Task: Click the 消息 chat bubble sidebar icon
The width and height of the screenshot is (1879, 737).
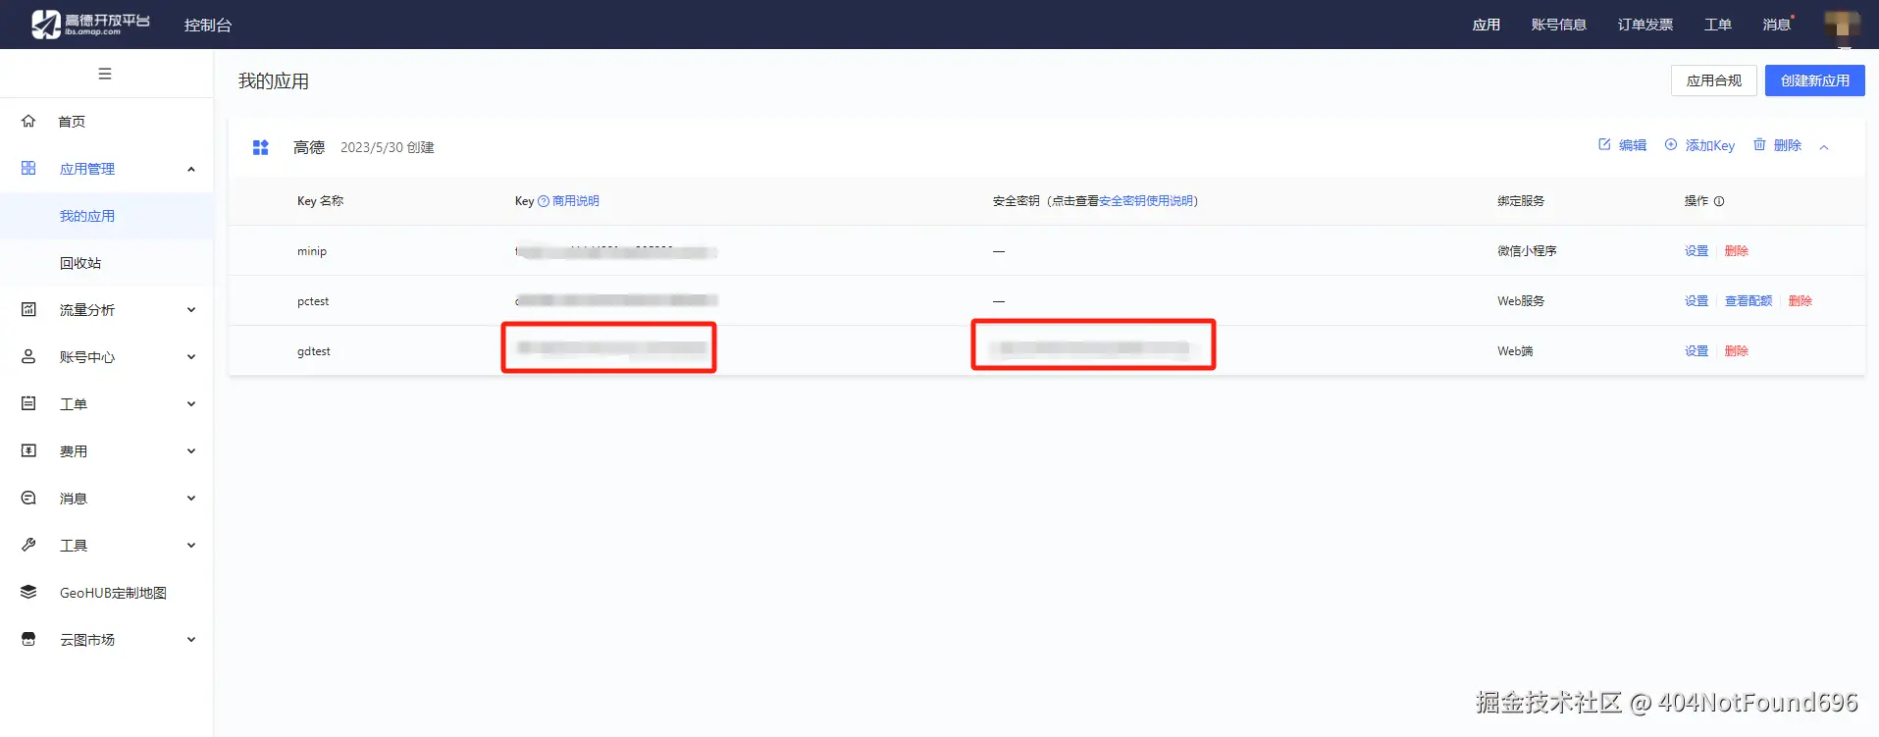Action: point(28,499)
